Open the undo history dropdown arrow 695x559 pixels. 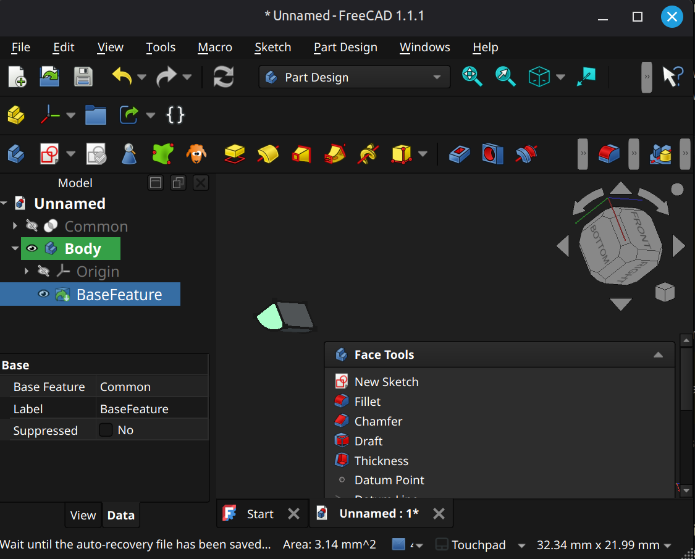click(x=142, y=77)
